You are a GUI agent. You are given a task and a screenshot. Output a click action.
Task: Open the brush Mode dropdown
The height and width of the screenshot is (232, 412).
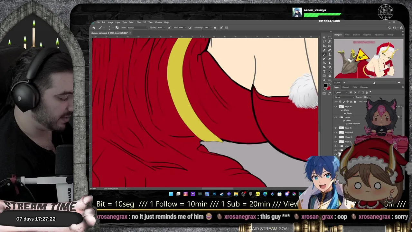click(x=138, y=28)
